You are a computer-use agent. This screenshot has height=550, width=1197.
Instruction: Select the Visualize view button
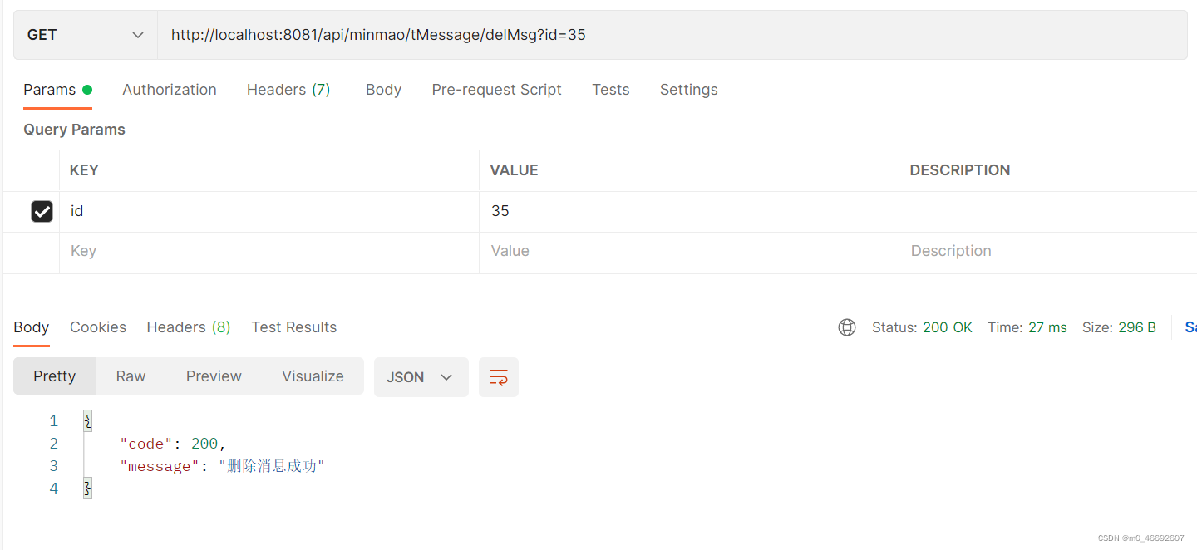pyautogui.click(x=313, y=376)
